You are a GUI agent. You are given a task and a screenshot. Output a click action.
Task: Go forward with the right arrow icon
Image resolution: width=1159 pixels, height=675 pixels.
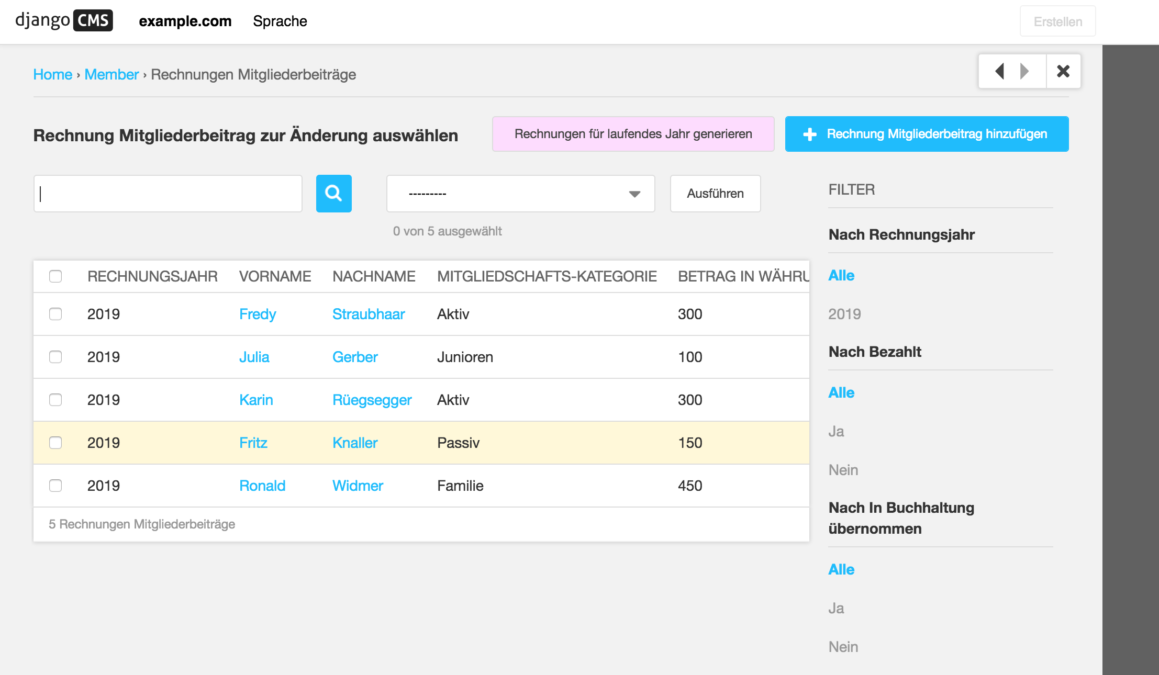tap(1025, 71)
